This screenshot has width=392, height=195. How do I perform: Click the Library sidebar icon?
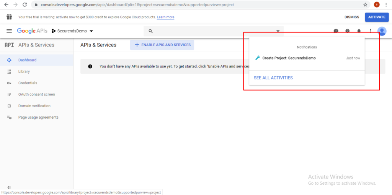(x=9, y=72)
